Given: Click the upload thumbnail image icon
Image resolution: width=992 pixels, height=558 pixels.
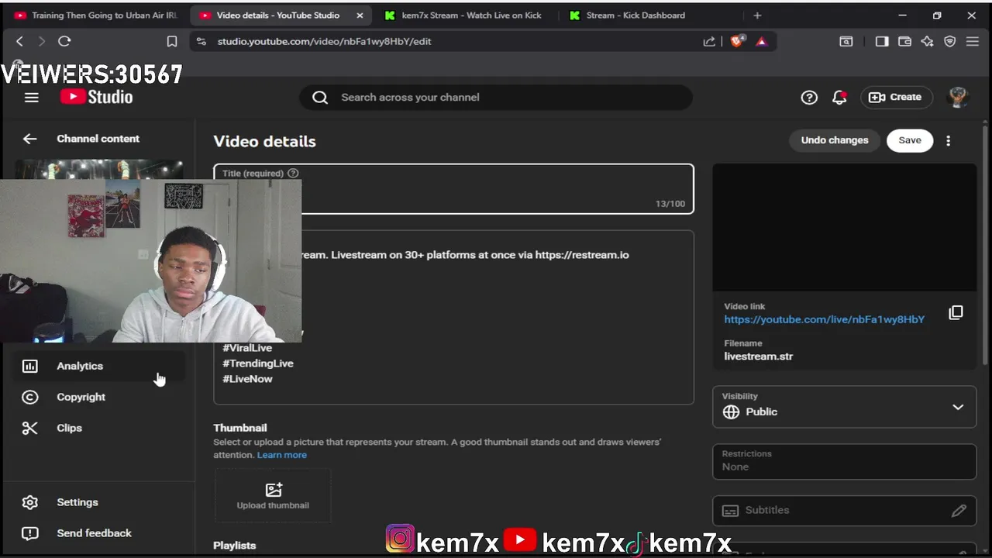Looking at the screenshot, I should tap(273, 490).
